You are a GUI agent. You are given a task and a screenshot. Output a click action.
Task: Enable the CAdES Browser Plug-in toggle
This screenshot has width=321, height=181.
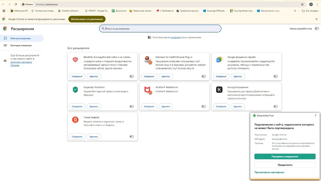click(204, 76)
